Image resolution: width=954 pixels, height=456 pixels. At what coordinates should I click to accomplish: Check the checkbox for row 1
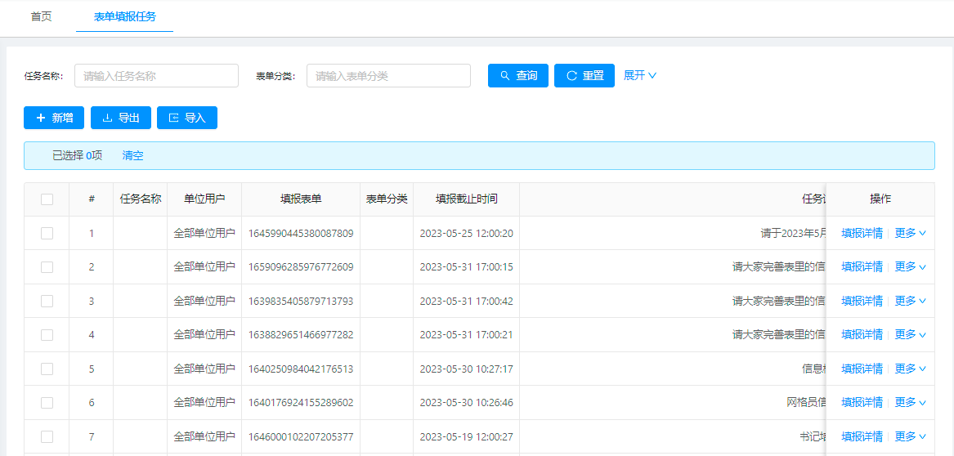coord(47,233)
